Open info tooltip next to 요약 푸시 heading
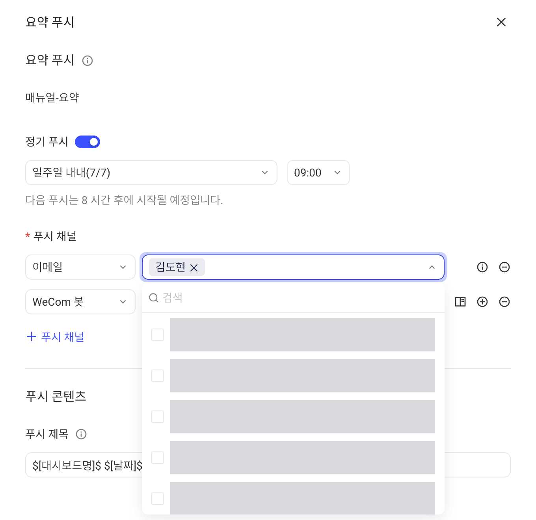The height and width of the screenshot is (520, 536). coord(87,61)
